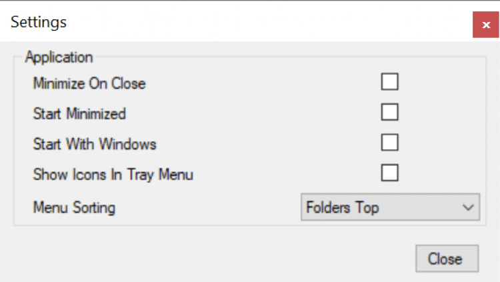This screenshot has width=500, height=282.
Task: Select the Folders Top value text
Action: pos(343,207)
